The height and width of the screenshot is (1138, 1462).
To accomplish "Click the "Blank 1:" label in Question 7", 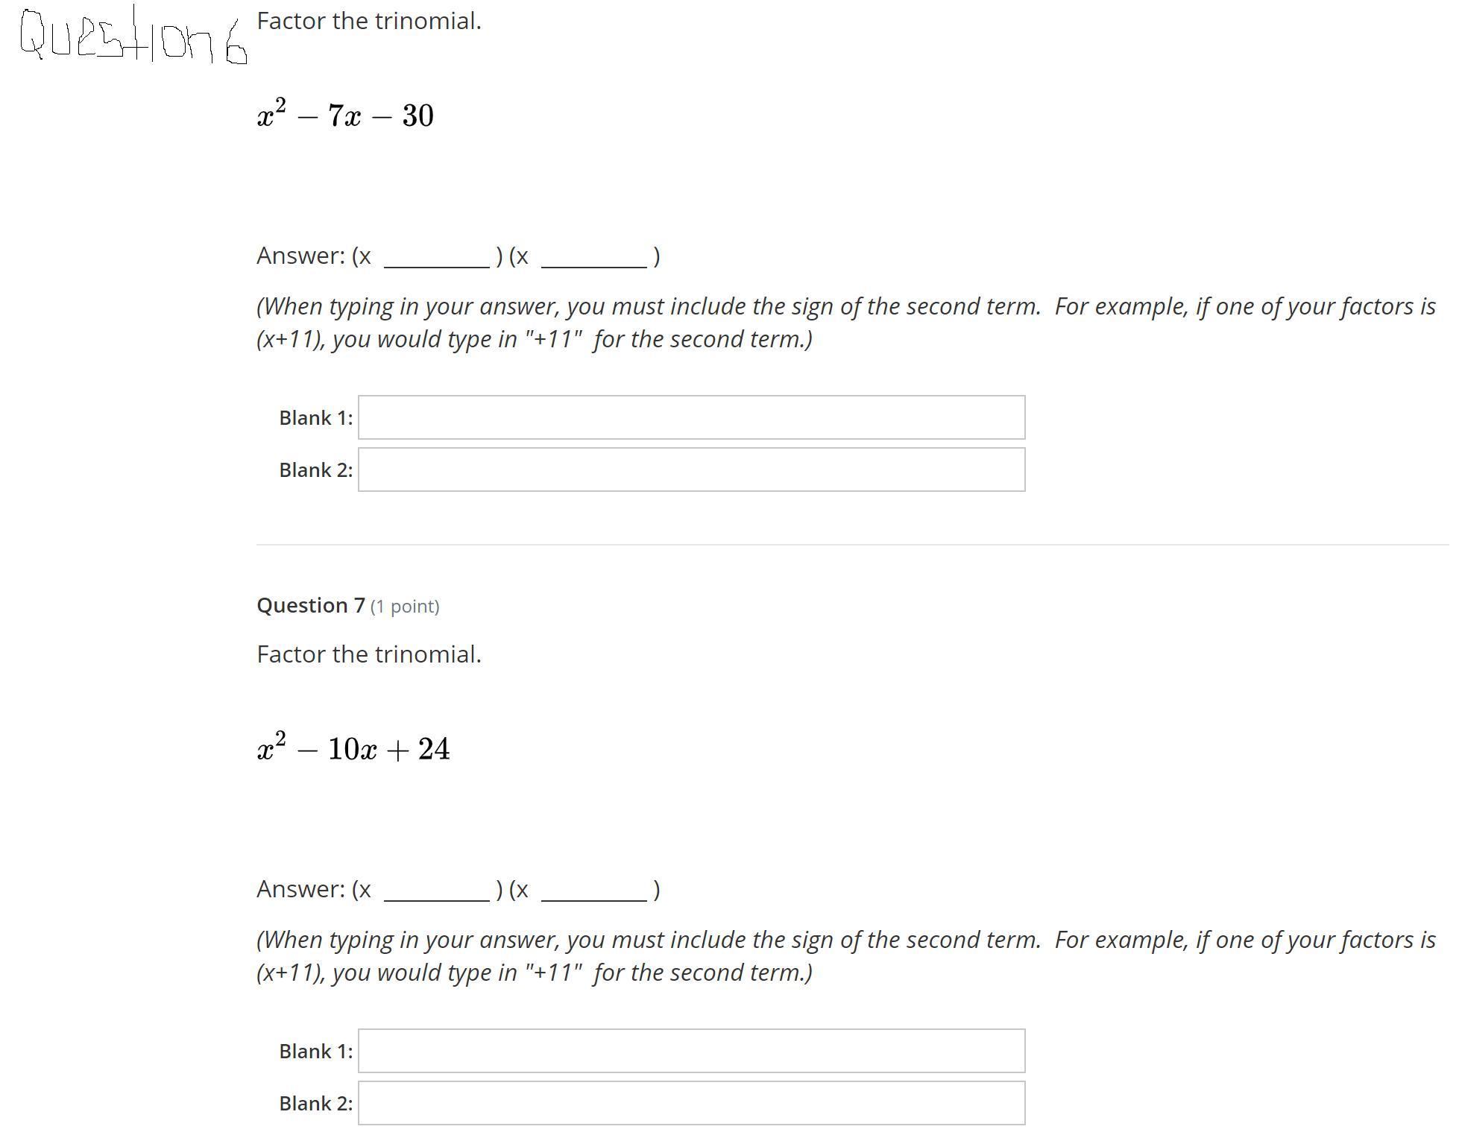I will (x=316, y=1051).
